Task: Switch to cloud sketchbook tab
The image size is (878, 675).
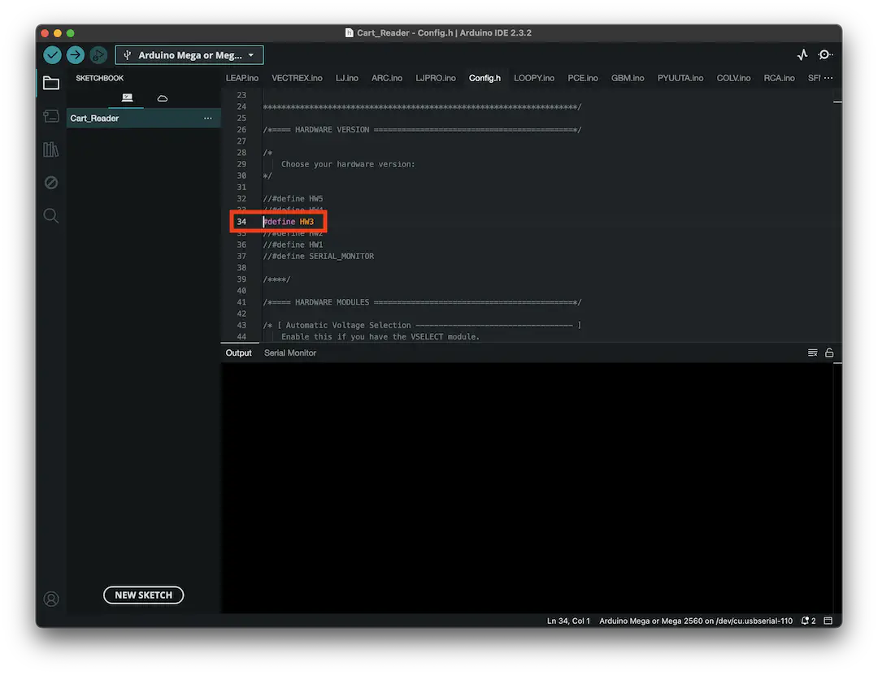Action: tap(163, 98)
